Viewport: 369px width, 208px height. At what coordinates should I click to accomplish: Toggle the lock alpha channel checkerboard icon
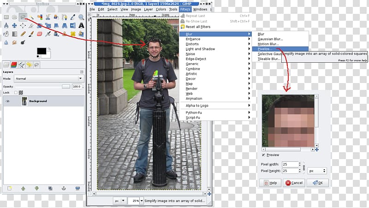[x=21, y=93]
